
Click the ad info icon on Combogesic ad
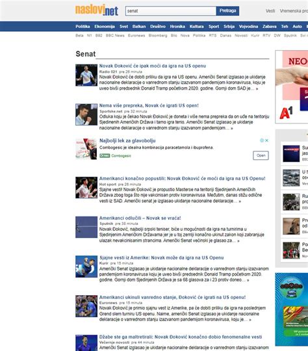262,140
